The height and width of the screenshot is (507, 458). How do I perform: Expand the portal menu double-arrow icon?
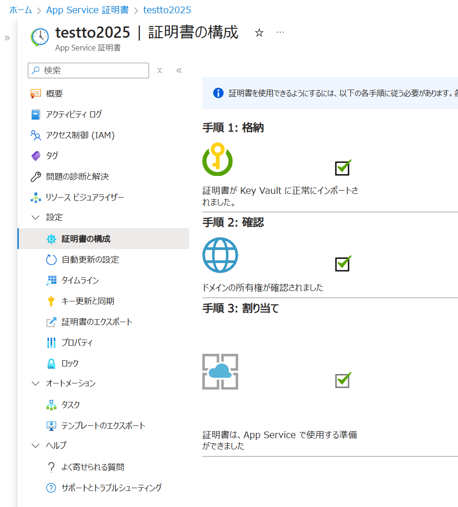(x=7, y=38)
